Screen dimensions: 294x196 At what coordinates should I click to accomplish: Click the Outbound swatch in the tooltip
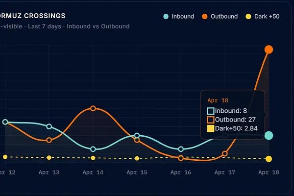click(x=211, y=120)
